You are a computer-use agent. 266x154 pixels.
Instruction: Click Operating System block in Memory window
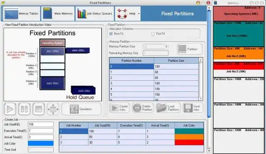click(x=239, y=14)
